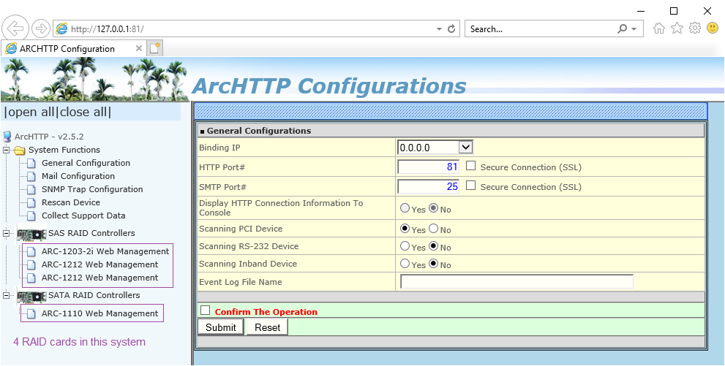
Task: Select No for Scanning Inband Device
Action: (x=434, y=264)
